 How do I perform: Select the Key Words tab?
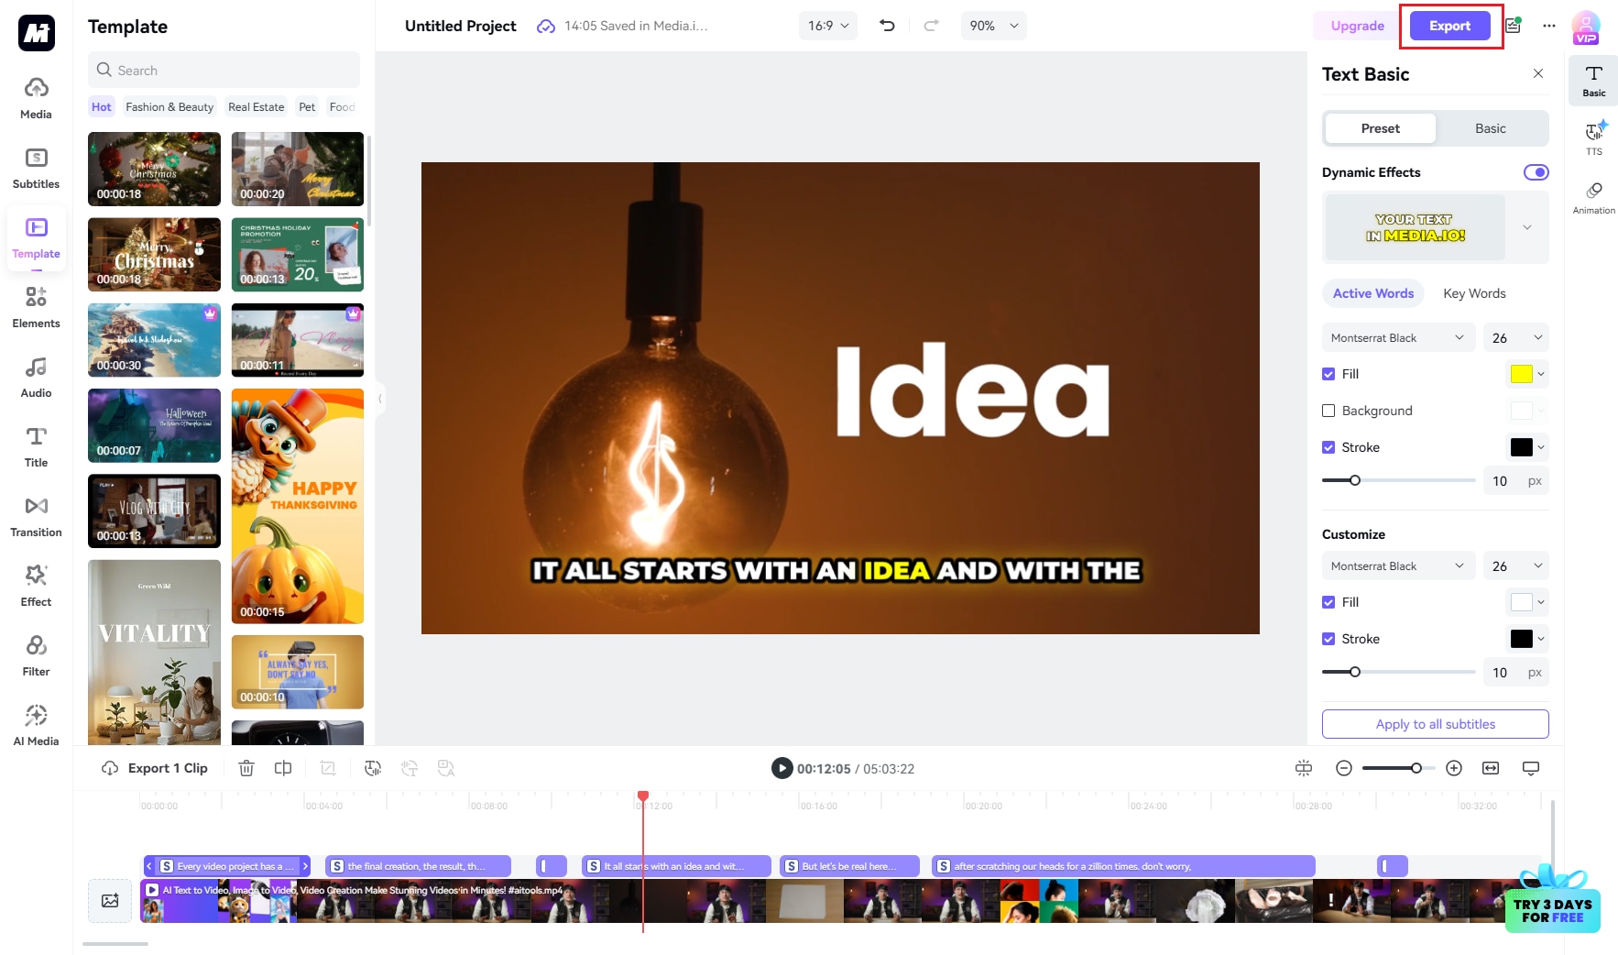(x=1474, y=293)
